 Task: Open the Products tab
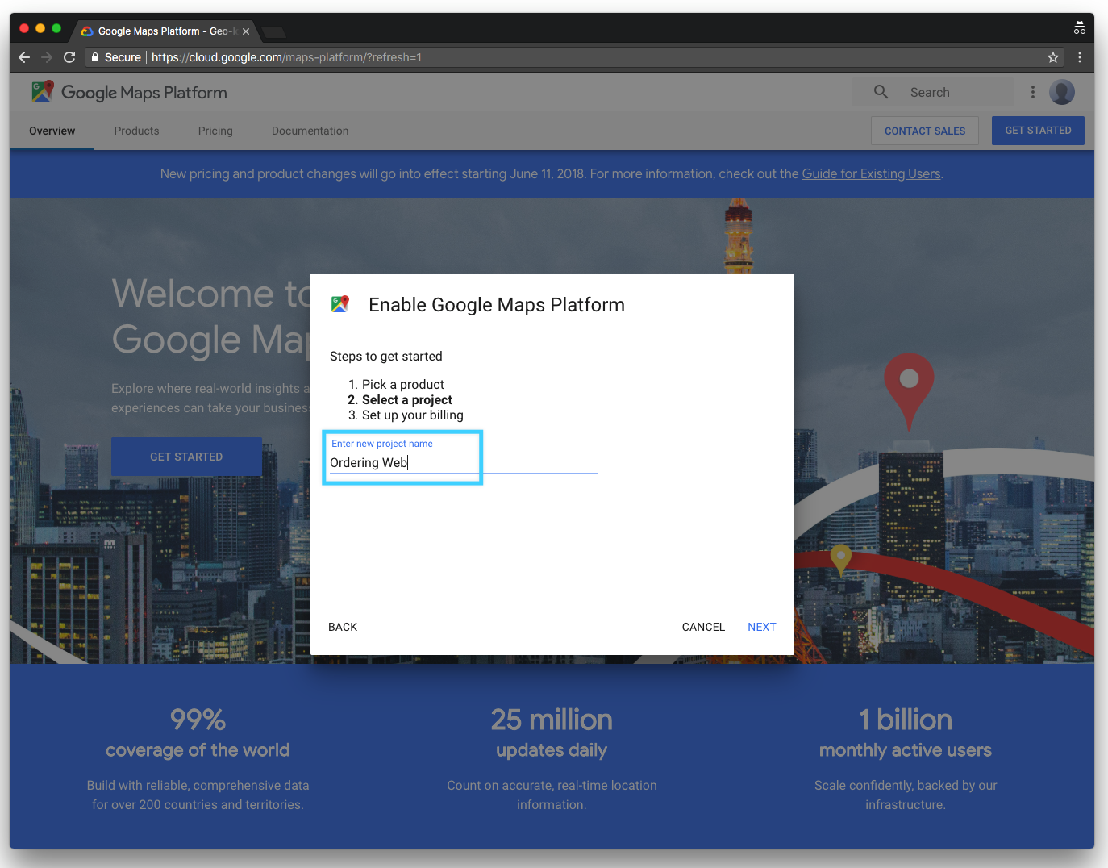click(136, 131)
